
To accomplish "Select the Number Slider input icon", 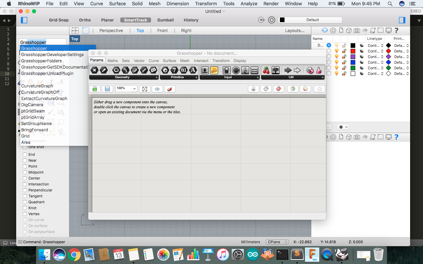I will (205, 70).
